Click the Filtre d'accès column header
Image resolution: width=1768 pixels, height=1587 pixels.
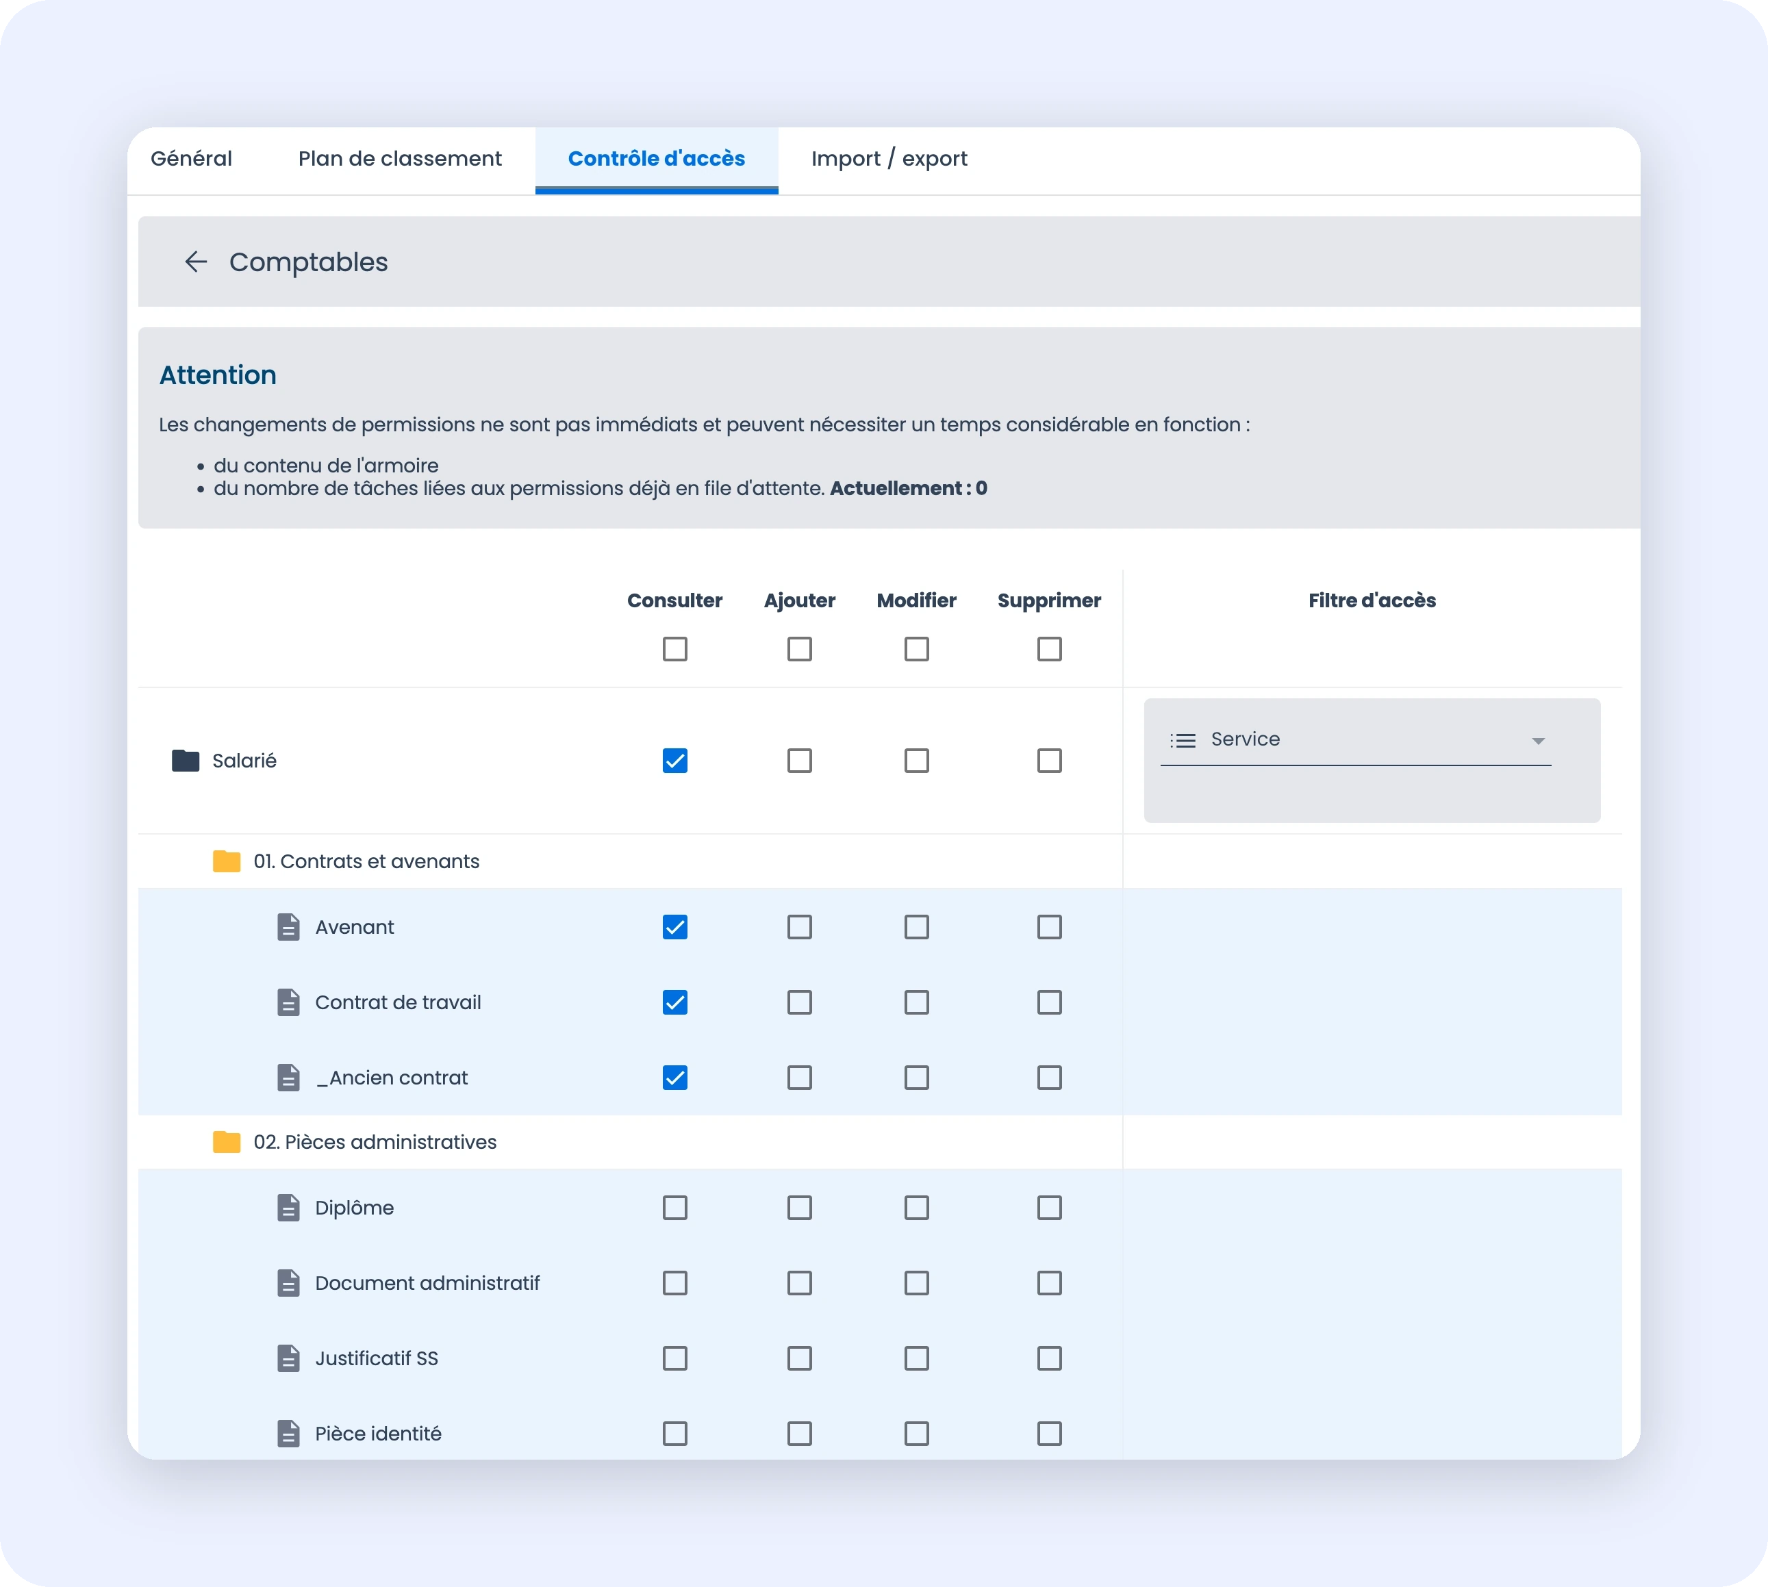pos(1372,601)
